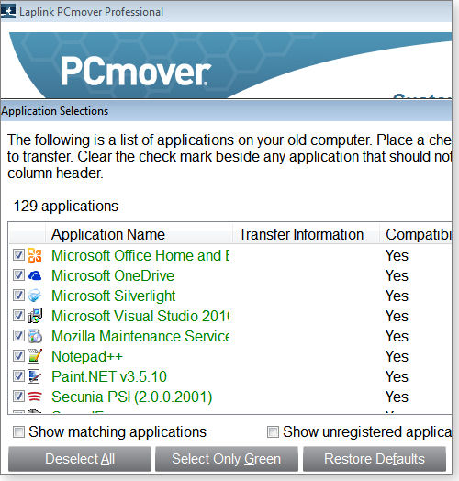The image size is (459, 481).
Task: Select Microsoft Silverlight row name
Action: (114, 296)
